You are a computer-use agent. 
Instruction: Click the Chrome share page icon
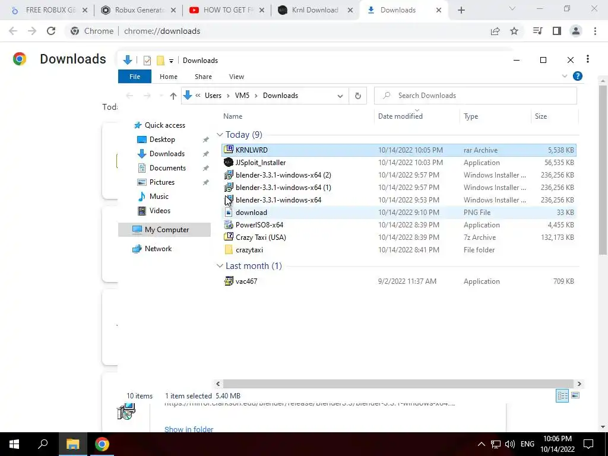coord(495,31)
